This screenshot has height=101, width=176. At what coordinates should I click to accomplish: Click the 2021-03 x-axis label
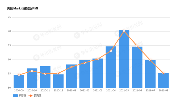coord(98,91)
